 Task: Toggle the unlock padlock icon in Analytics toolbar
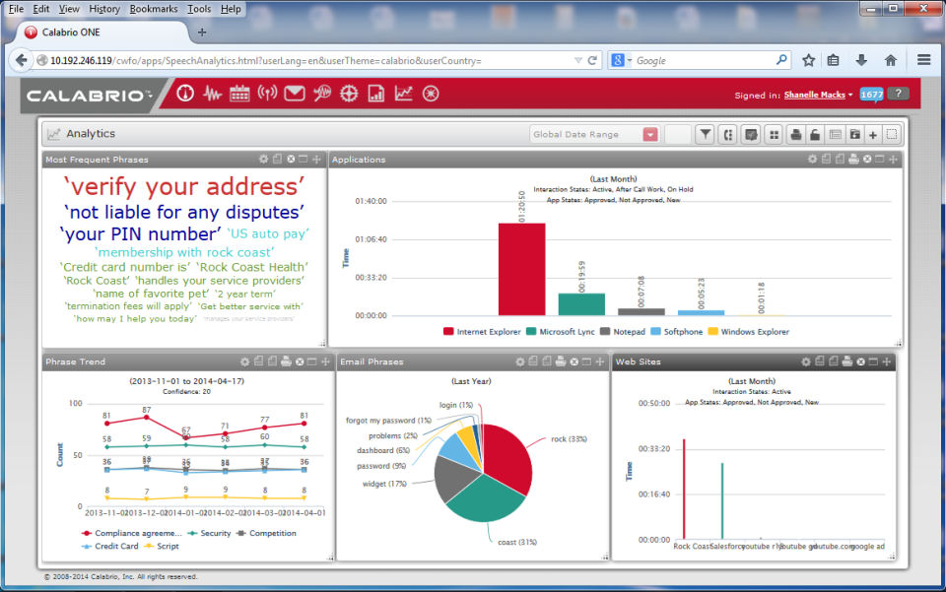pyautogui.click(x=815, y=134)
